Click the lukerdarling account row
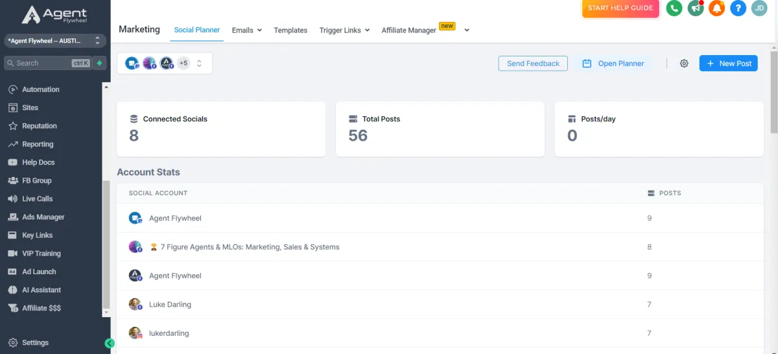Viewport: 778px width, 354px height. pos(440,333)
